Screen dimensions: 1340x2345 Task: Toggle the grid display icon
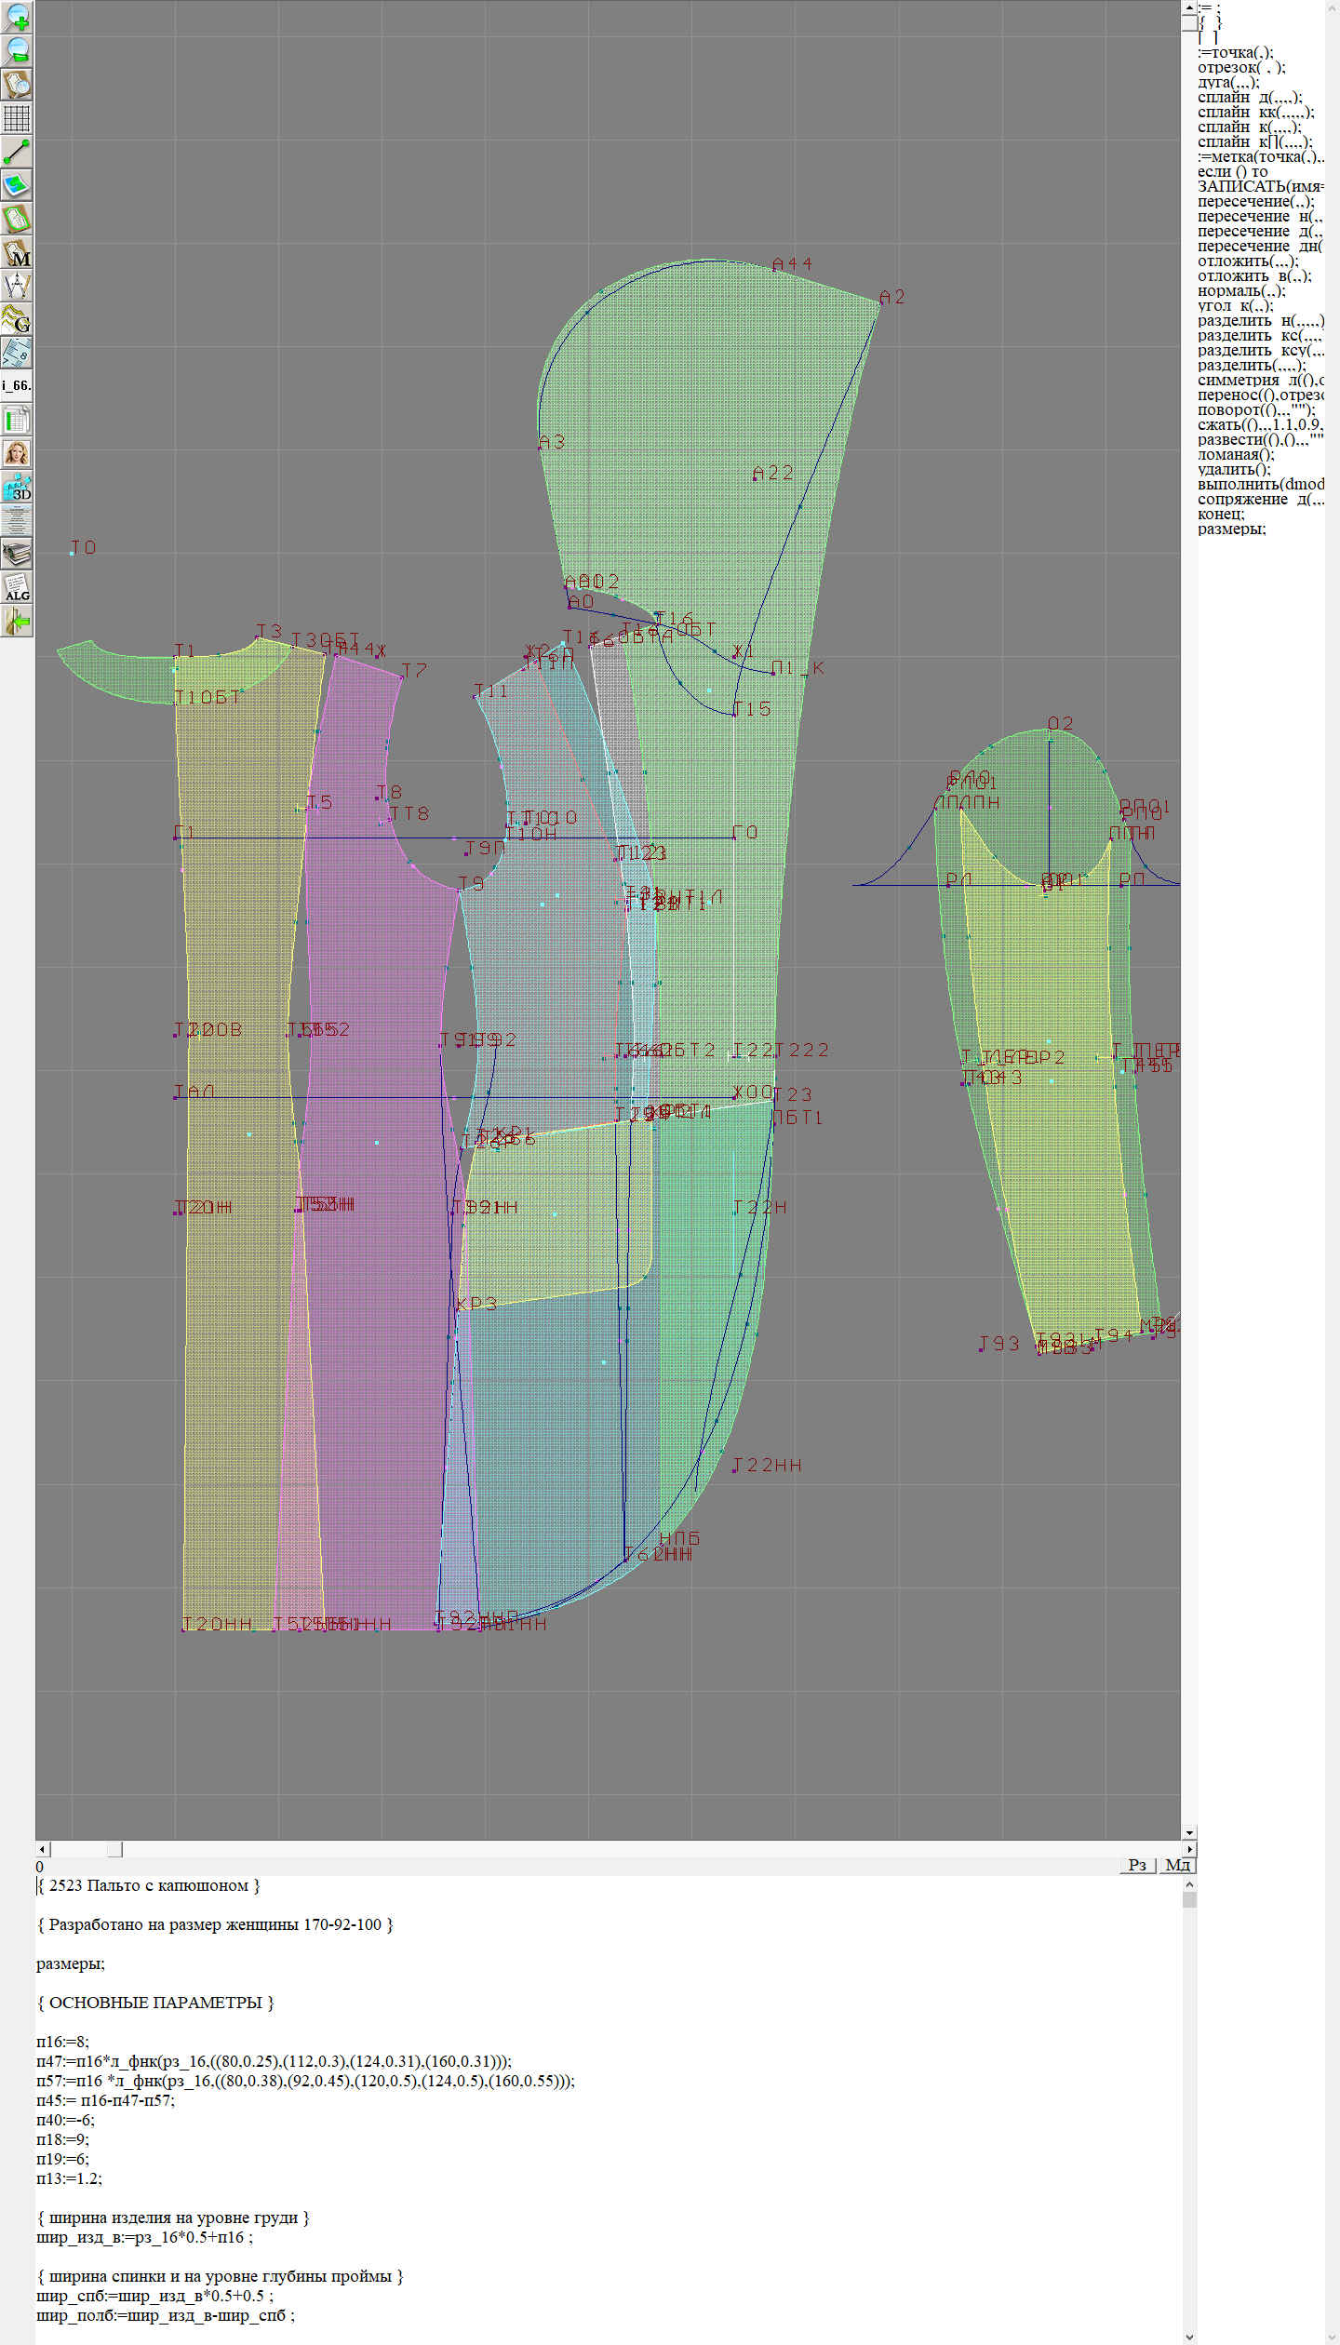(17, 118)
